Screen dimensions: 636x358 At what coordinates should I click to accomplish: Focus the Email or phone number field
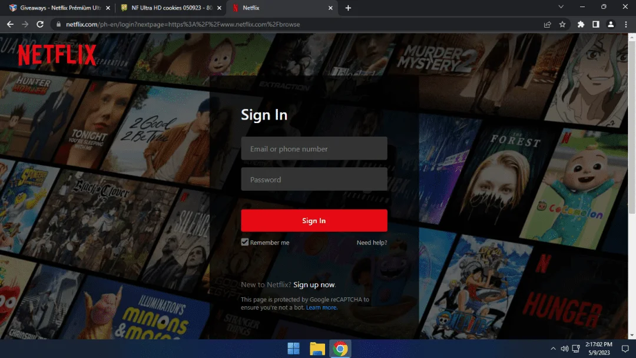tap(314, 148)
